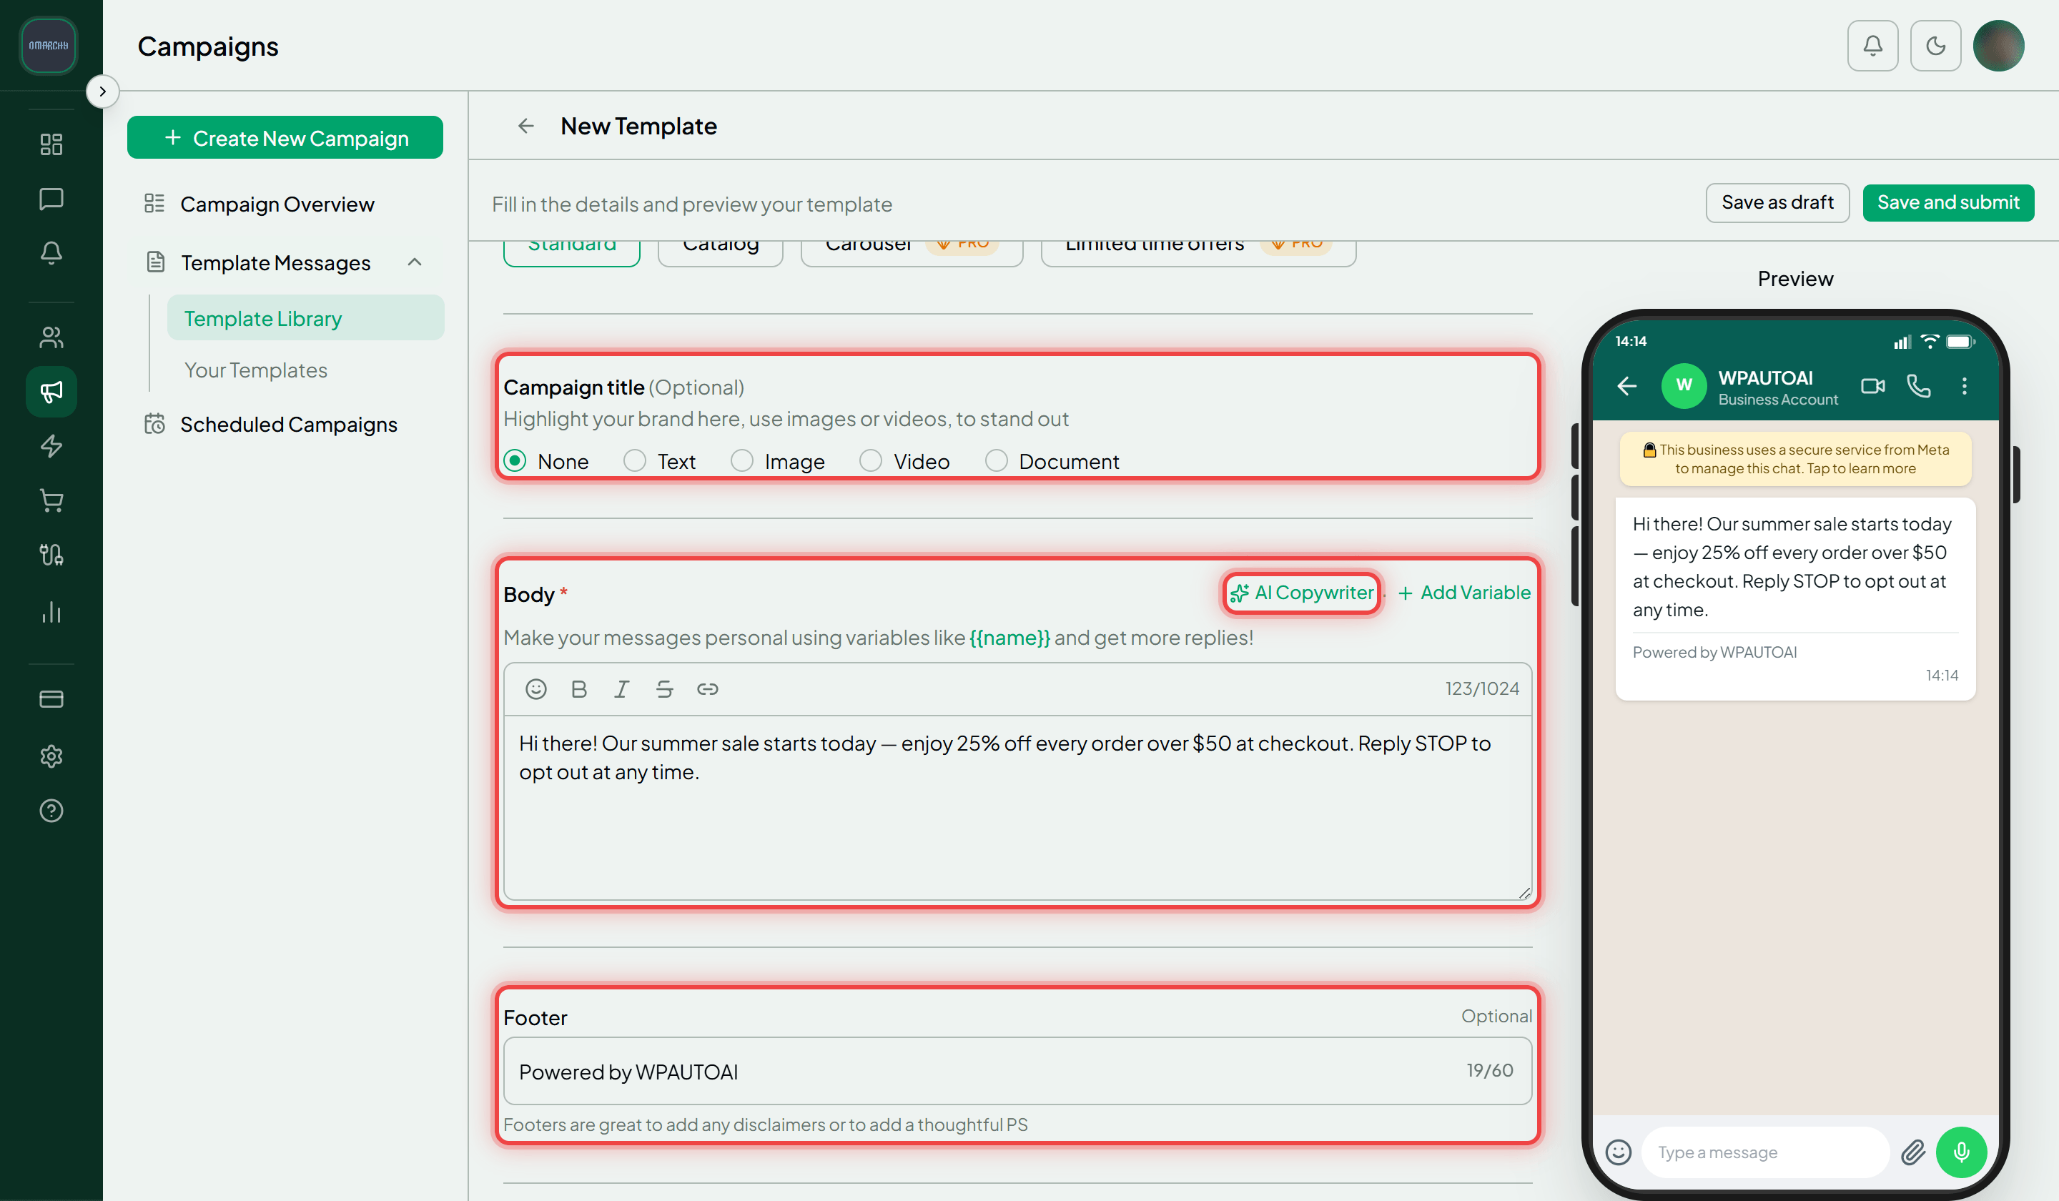
Task: Click the top bar notification bell
Action: coord(1872,46)
